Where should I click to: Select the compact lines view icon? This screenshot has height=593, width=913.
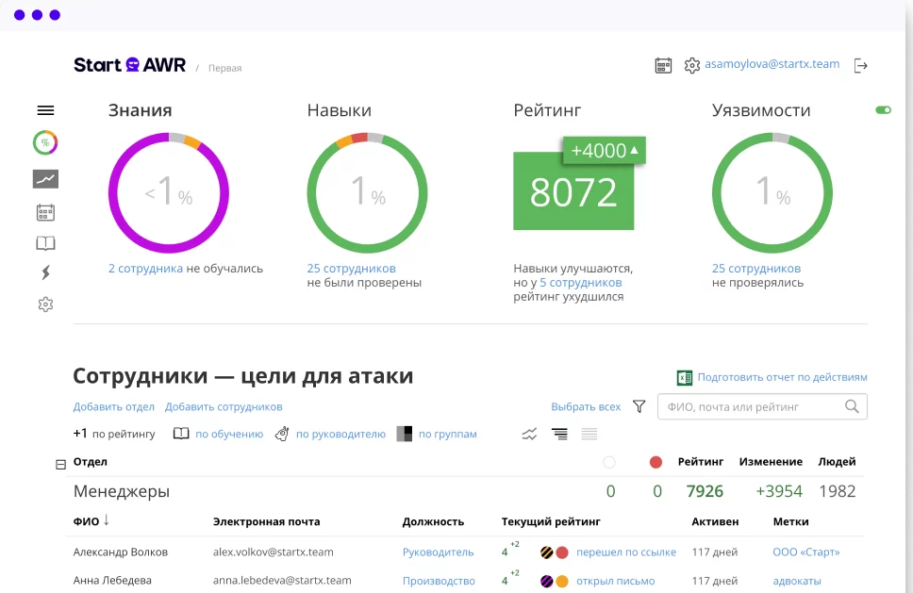pos(589,434)
